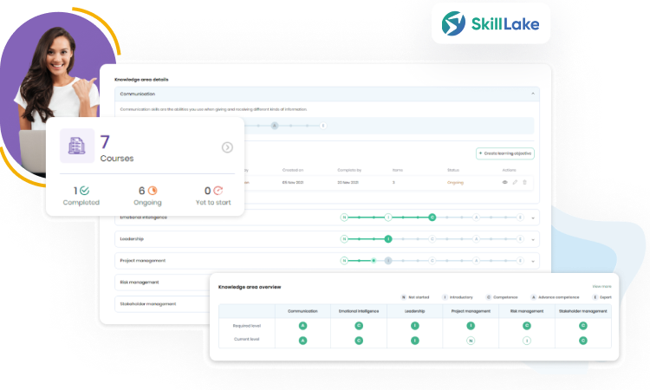Image resolution: width=650 pixels, height=390 pixels.
Task: Expand the Leadership row chevron
Action: (533, 239)
